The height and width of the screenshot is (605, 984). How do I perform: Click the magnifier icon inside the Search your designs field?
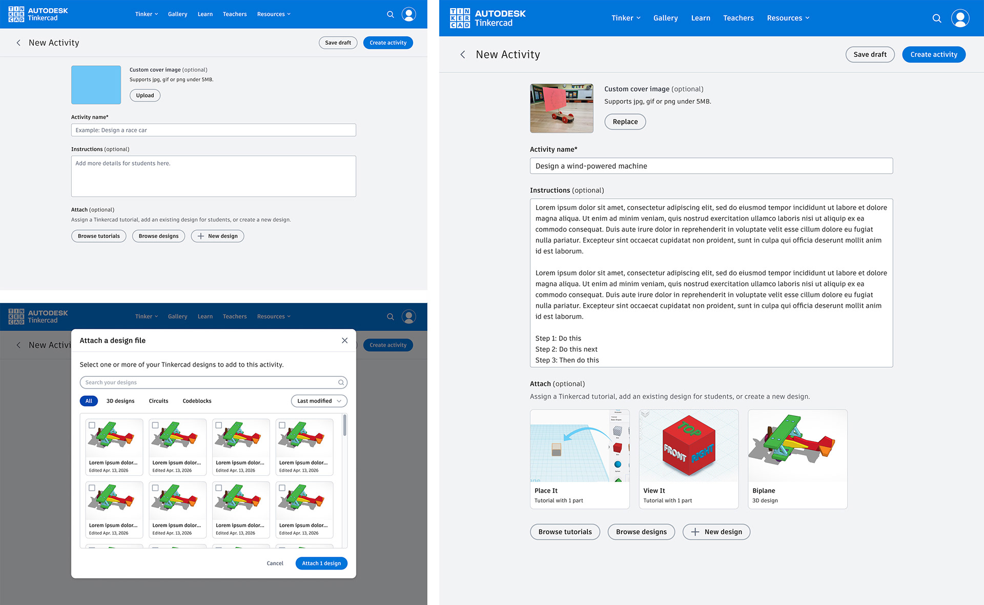pyautogui.click(x=341, y=382)
